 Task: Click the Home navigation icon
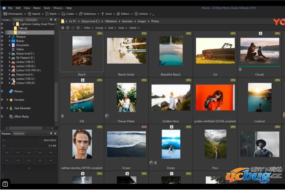62,28
